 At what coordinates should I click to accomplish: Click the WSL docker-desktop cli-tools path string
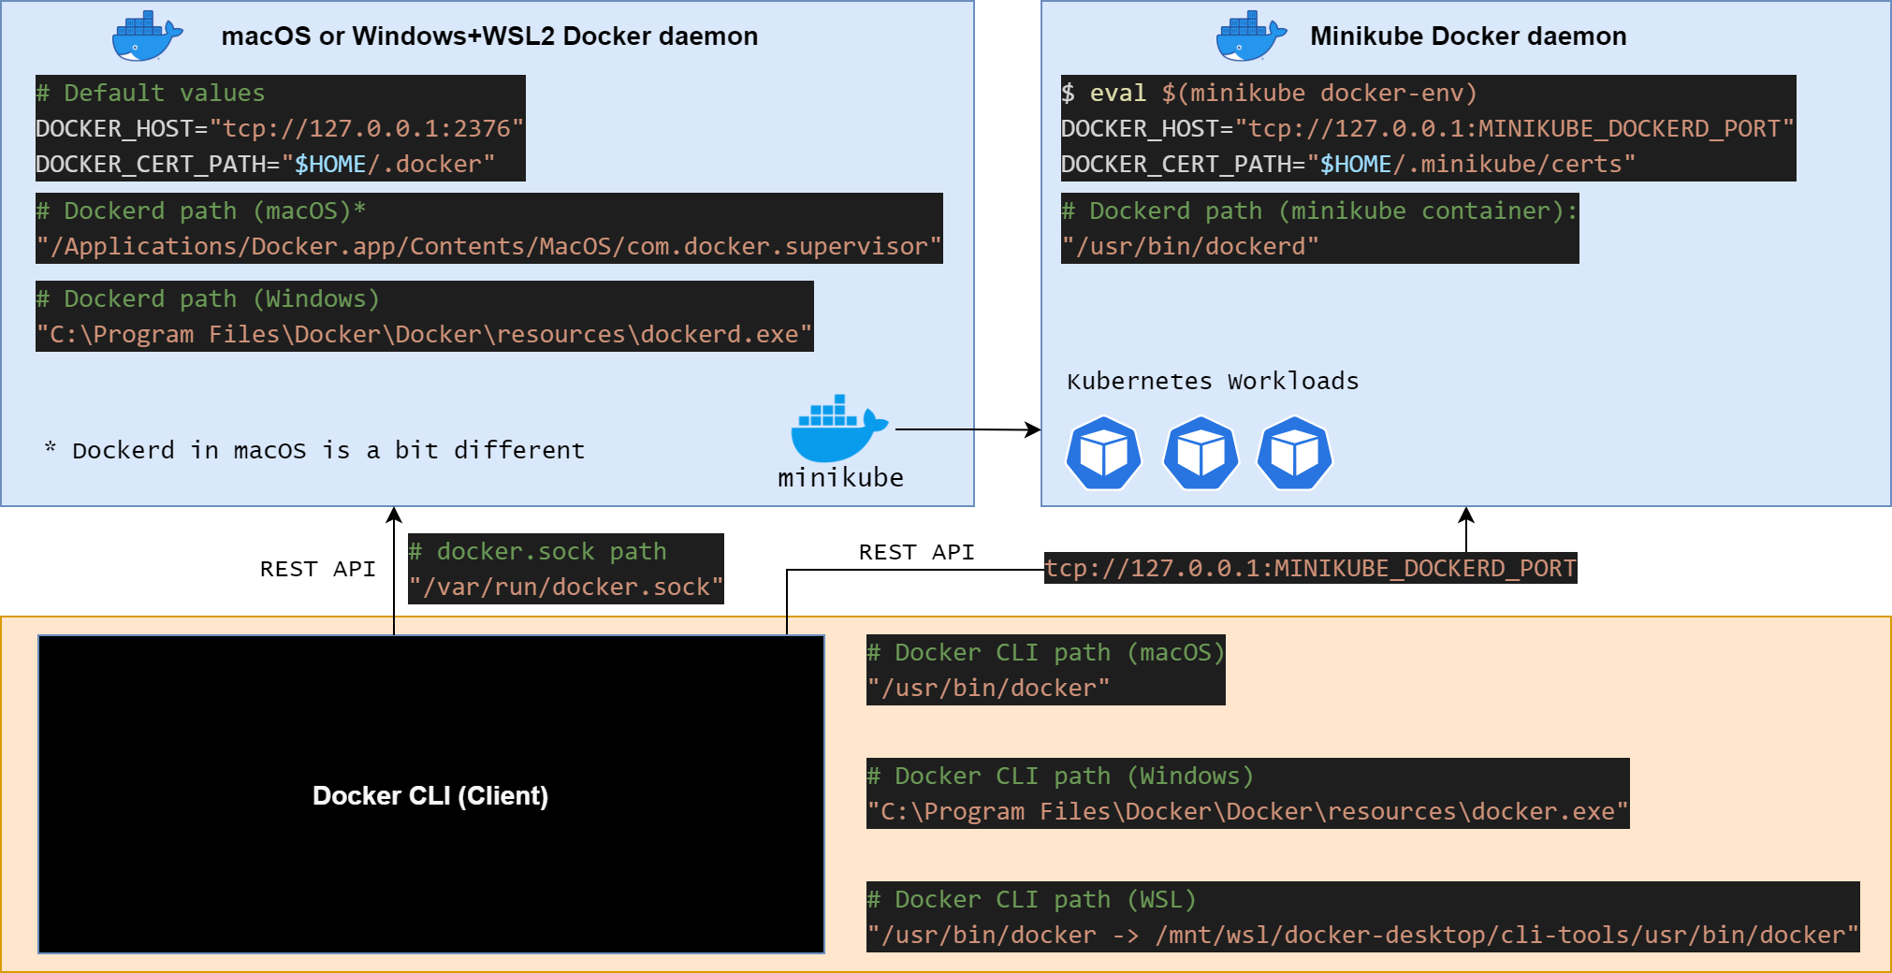tap(1362, 935)
